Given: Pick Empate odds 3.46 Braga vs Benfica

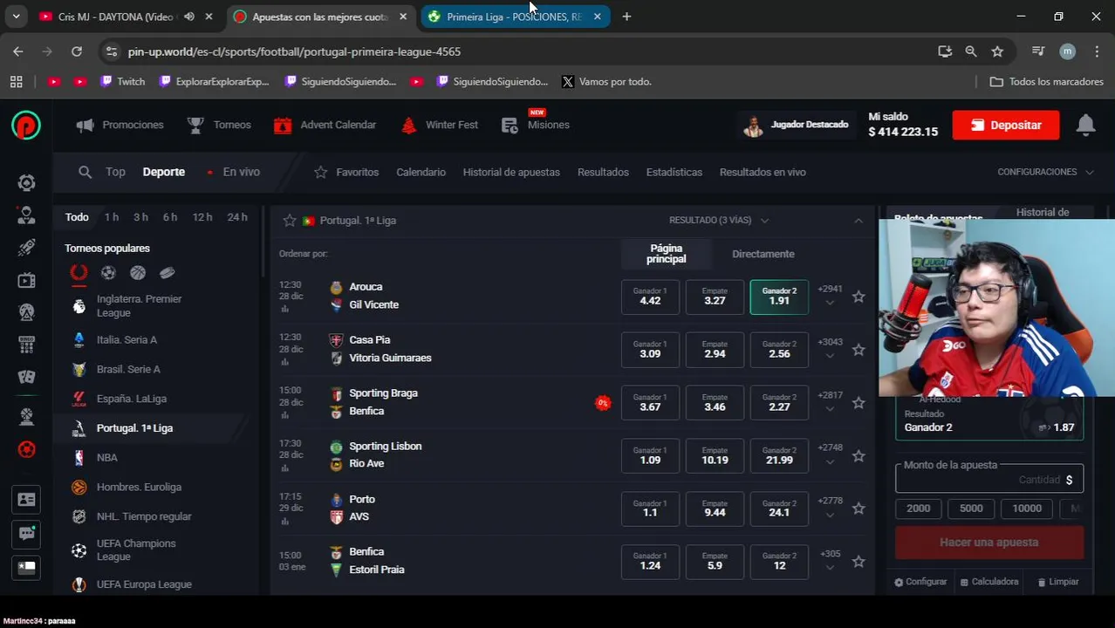Looking at the screenshot, I should [715, 402].
